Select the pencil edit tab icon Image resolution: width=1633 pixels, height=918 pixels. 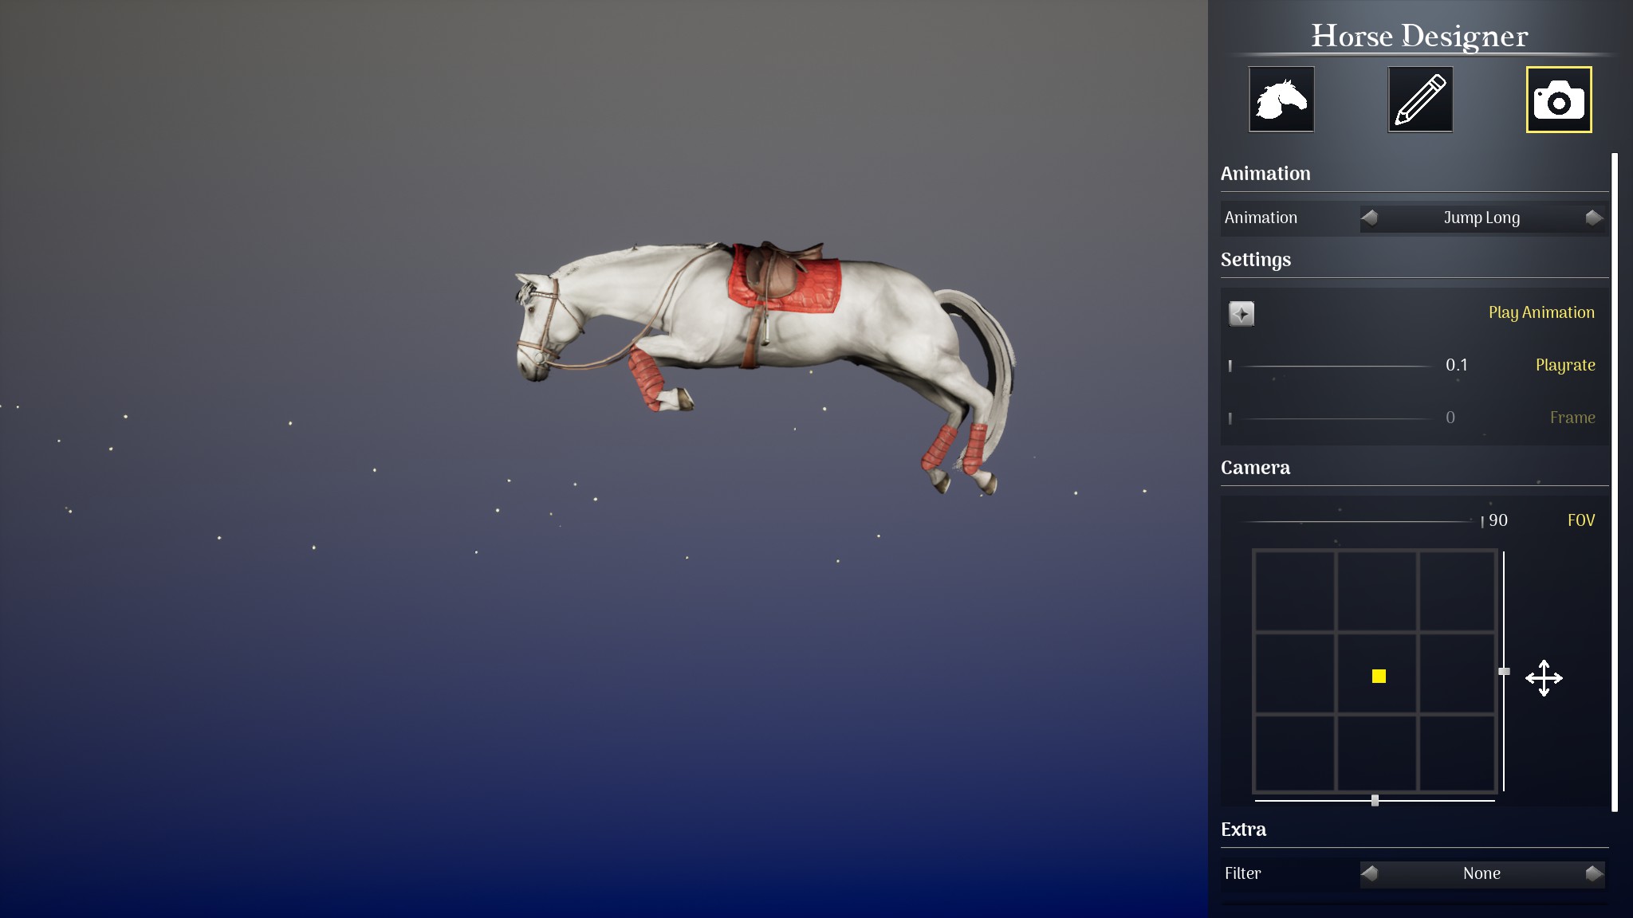point(1419,100)
